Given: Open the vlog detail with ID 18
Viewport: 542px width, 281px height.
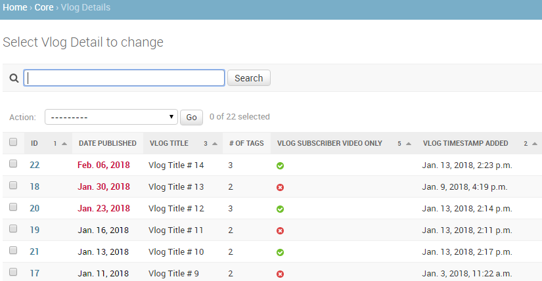Looking at the screenshot, I should (35, 187).
